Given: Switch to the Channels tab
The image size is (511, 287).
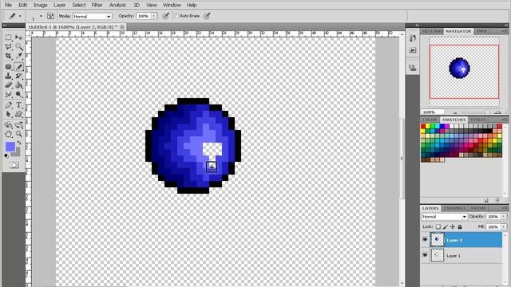Looking at the screenshot, I should pos(454,208).
